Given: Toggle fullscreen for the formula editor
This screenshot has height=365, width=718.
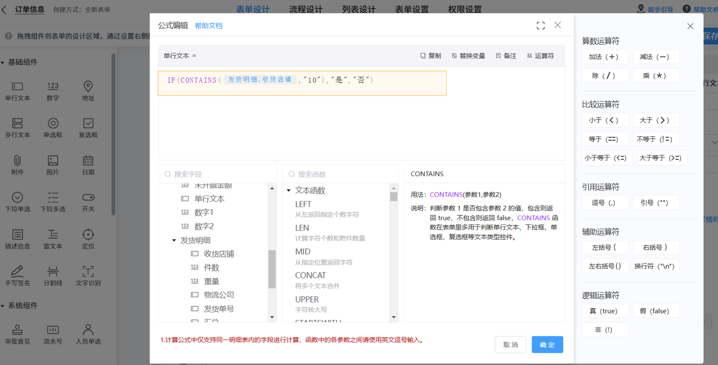Looking at the screenshot, I should [541, 25].
